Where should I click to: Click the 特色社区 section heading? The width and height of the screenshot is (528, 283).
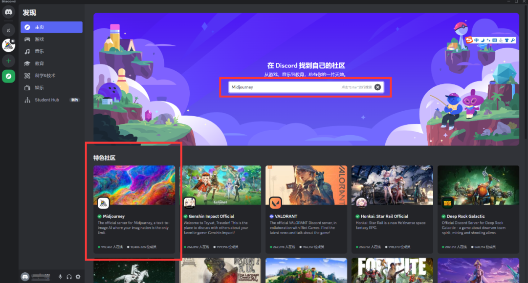point(105,158)
